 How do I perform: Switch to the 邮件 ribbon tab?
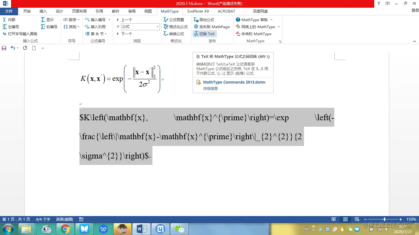click(x=116, y=11)
